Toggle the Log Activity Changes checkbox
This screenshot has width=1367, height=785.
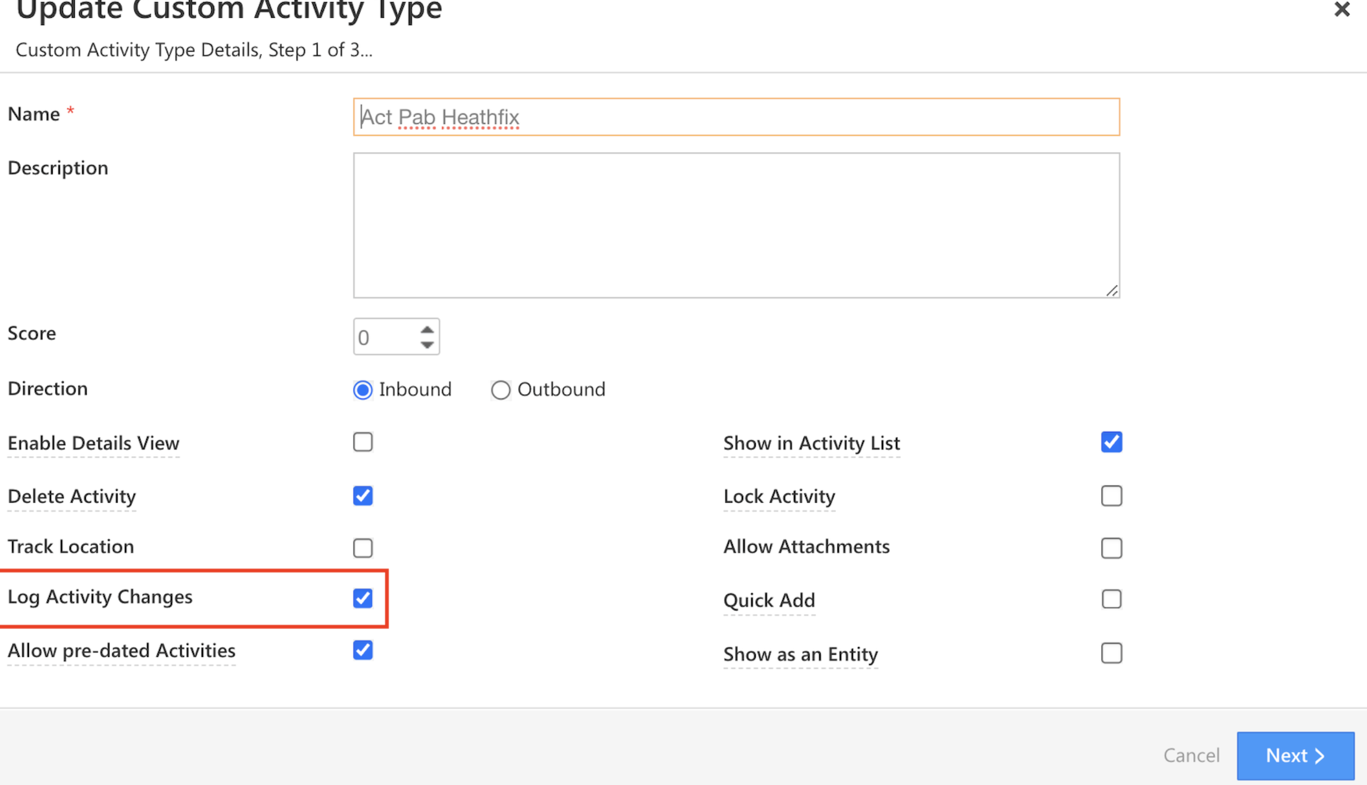[363, 598]
